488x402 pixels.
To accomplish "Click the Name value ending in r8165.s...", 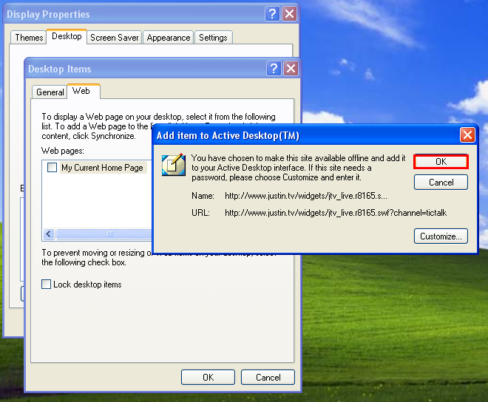I will (306, 196).
